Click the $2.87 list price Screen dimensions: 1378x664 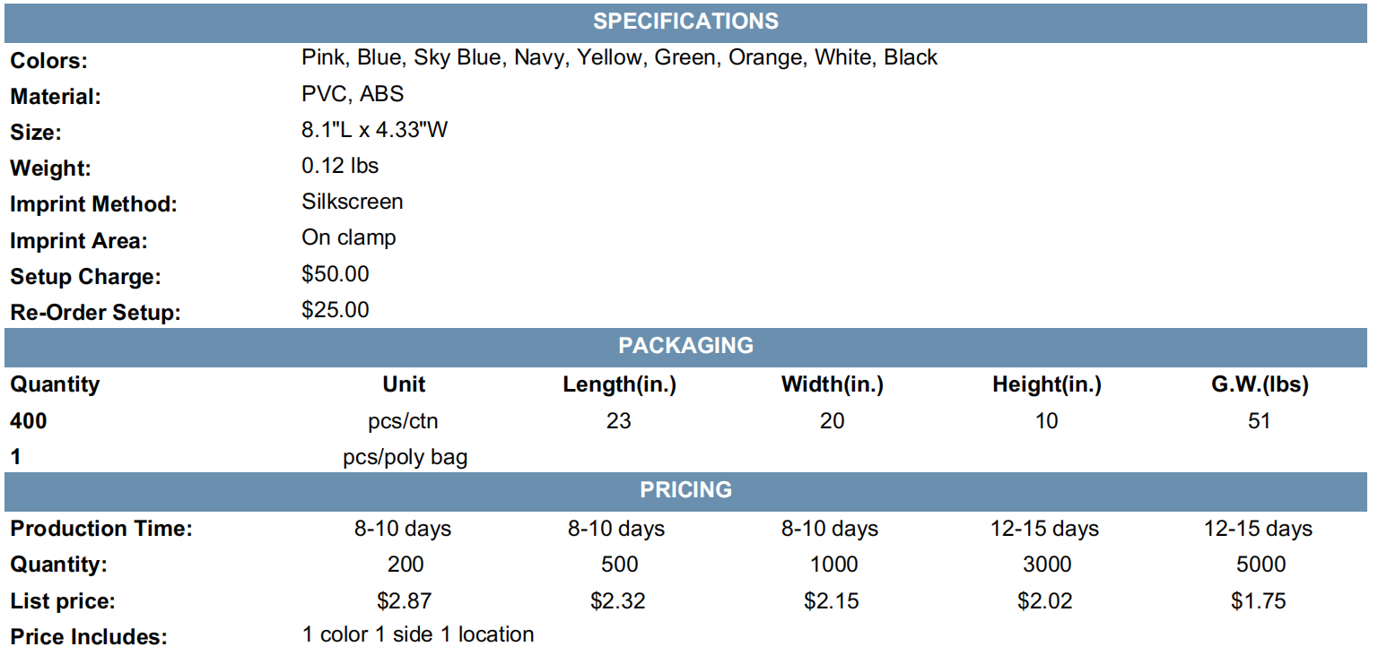pyautogui.click(x=405, y=601)
